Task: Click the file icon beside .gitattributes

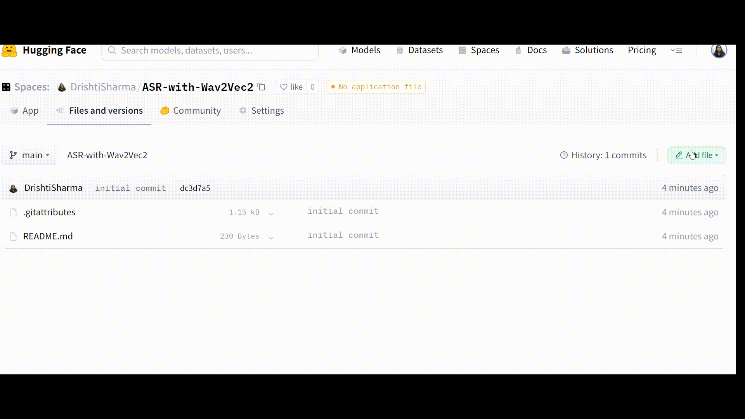Action: coord(13,212)
